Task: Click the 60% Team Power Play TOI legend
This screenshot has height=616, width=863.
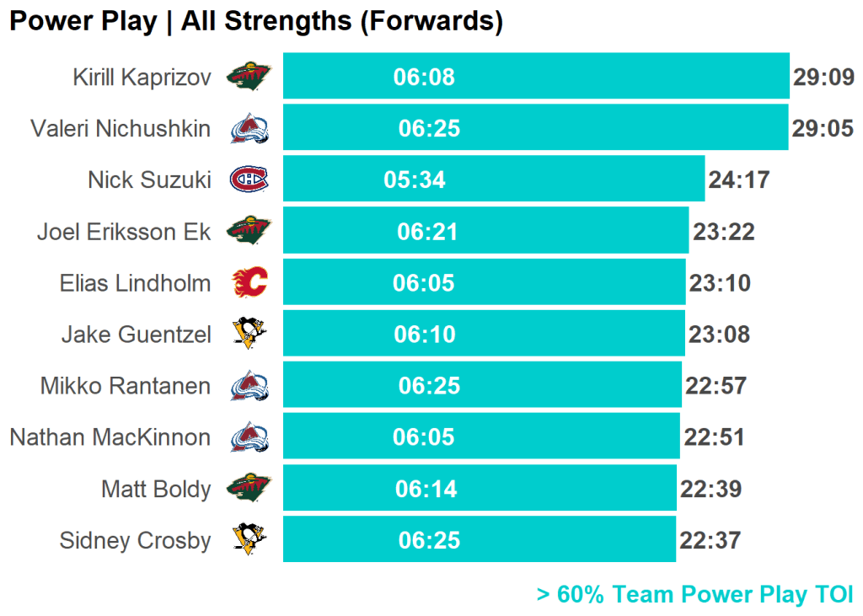Action: [694, 594]
